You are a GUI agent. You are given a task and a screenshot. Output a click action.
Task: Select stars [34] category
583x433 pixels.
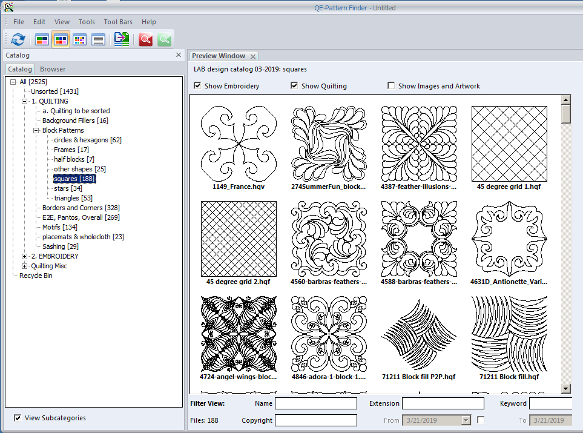click(68, 188)
